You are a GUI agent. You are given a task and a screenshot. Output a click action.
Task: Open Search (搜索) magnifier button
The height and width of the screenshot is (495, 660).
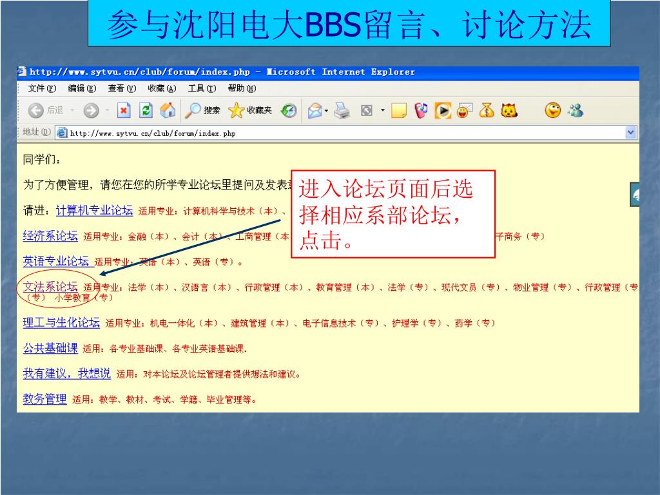point(202,110)
